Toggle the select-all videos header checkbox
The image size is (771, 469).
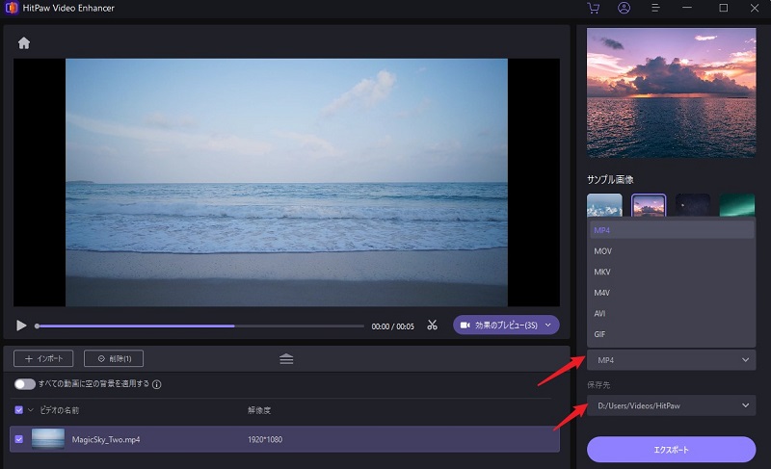[x=20, y=410]
